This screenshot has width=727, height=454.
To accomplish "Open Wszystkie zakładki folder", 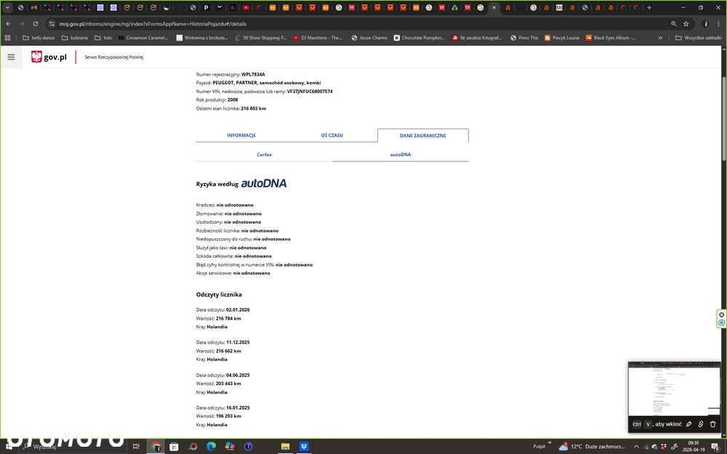I will [x=698, y=38].
